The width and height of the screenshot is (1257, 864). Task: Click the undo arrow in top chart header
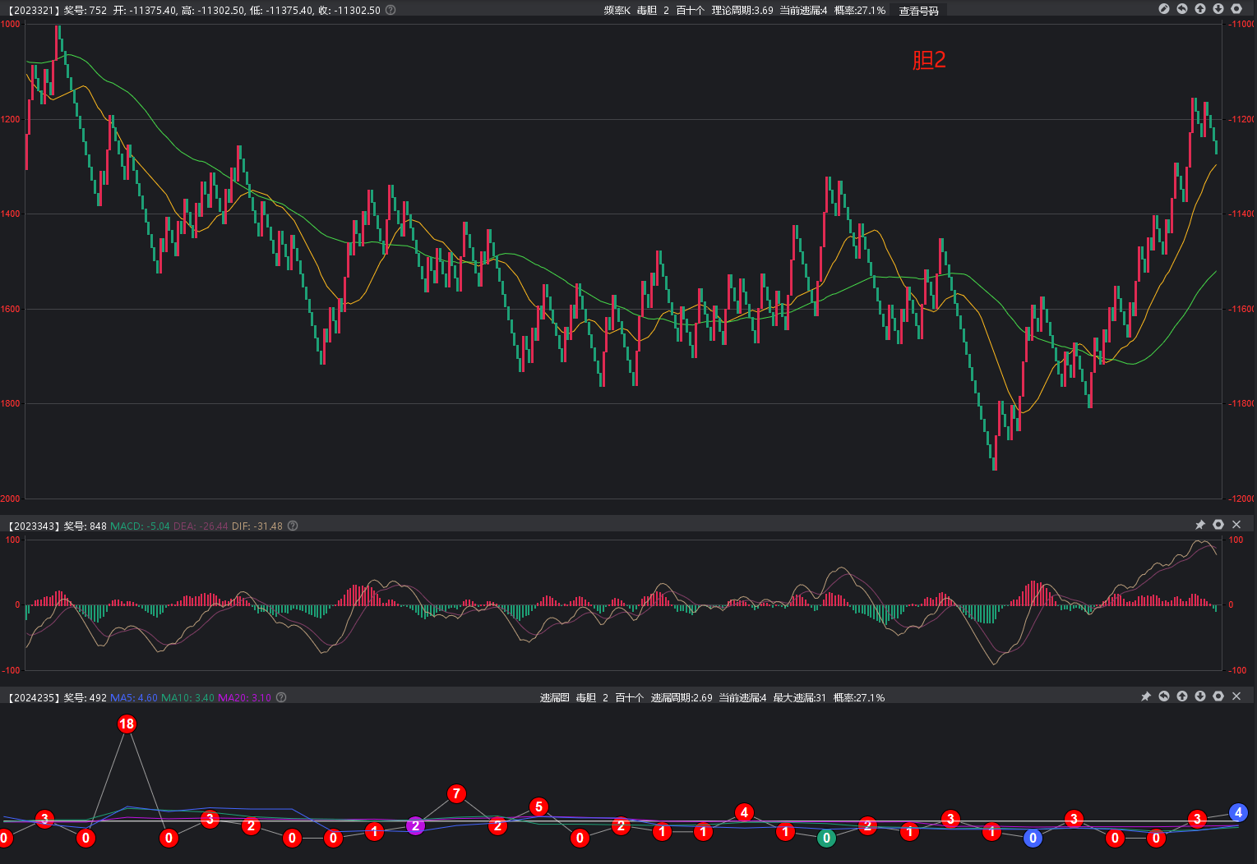pyautogui.click(x=1182, y=9)
